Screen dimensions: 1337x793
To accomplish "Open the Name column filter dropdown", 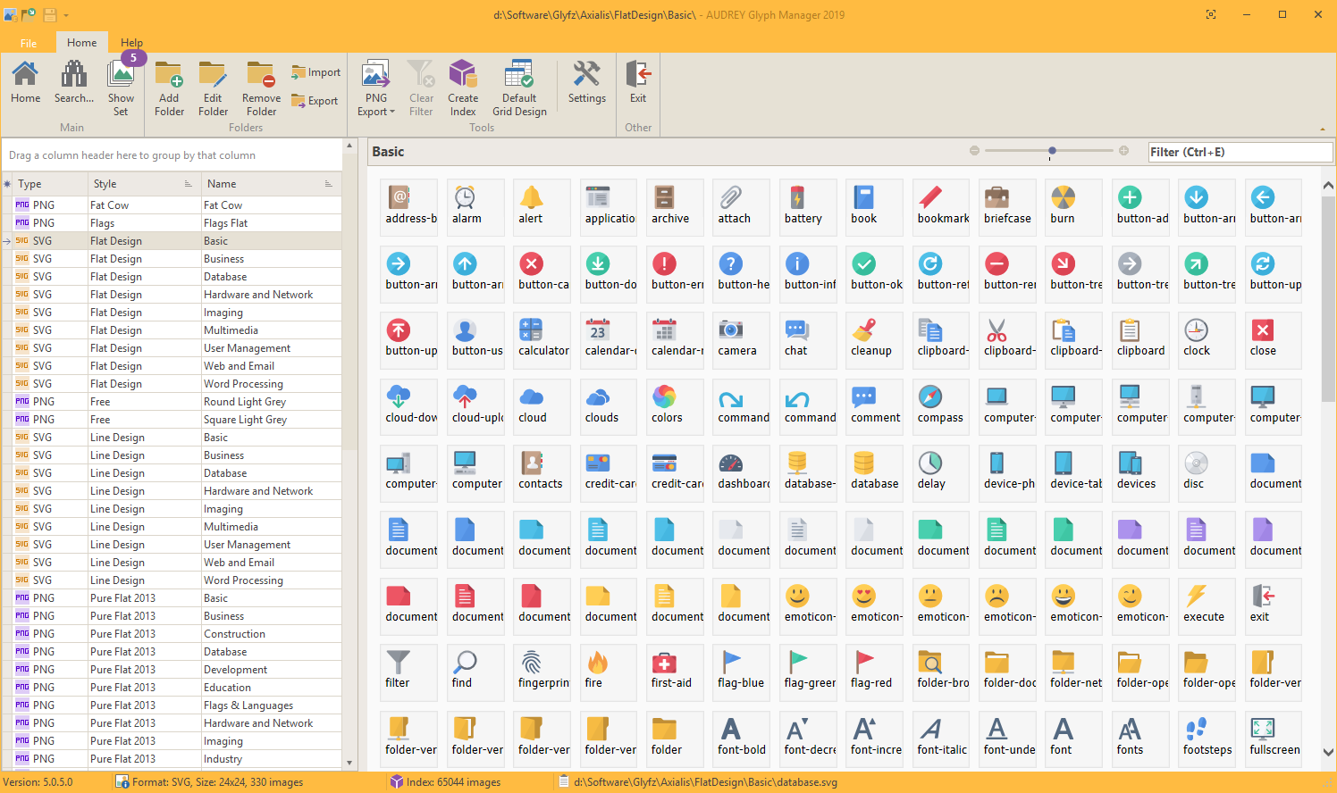I will [x=328, y=184].
